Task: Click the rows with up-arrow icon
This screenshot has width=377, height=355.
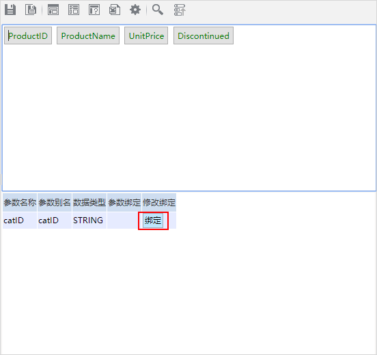Action: click(x=180, y=10)
